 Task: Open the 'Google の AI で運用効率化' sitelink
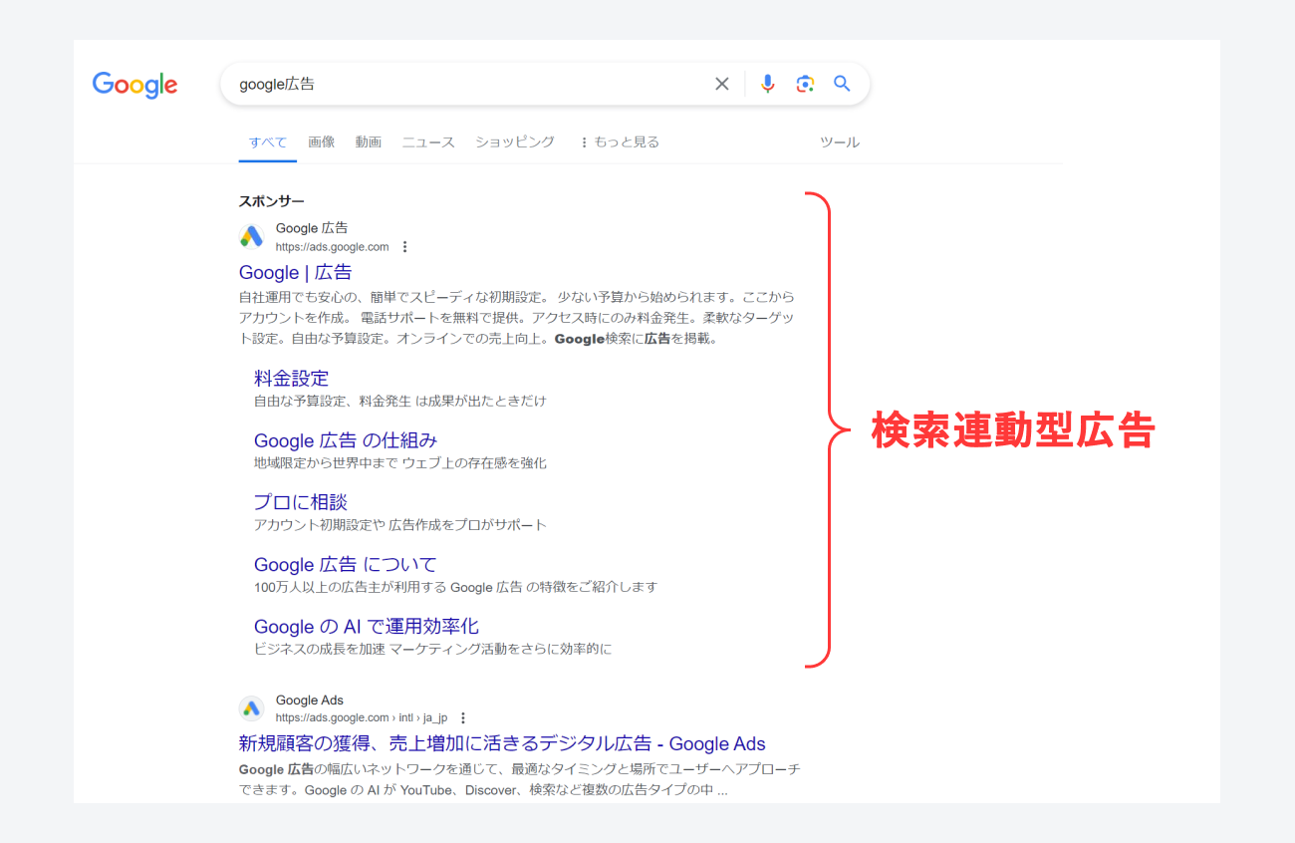pyautogui.click(x=367, y=626)
